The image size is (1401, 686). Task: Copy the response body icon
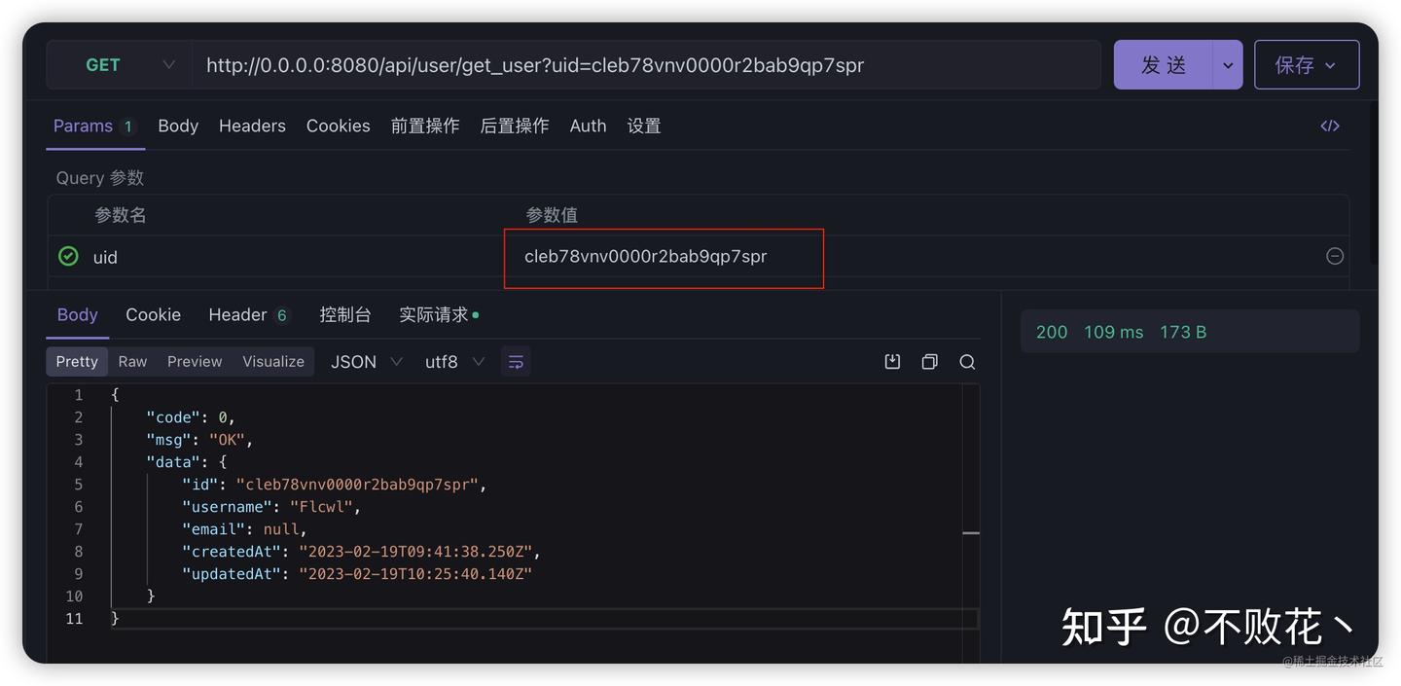point(930,362)
